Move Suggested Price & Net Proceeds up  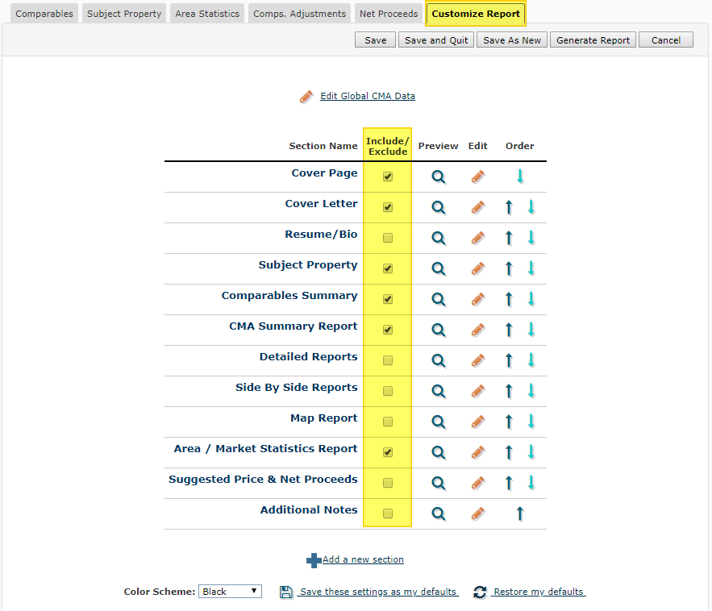(509, 483)
